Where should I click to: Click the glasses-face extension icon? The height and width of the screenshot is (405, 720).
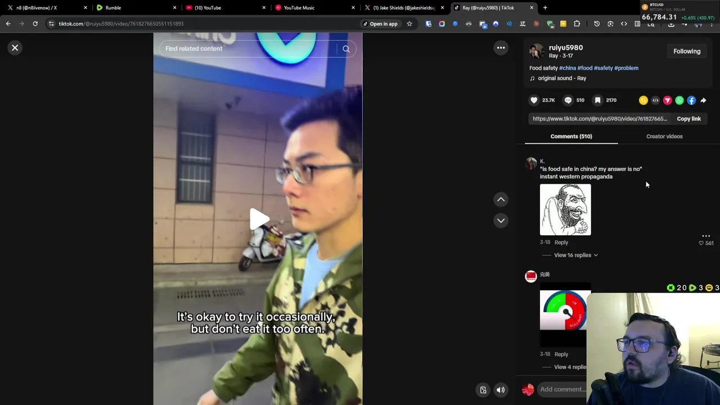[469, 24]
